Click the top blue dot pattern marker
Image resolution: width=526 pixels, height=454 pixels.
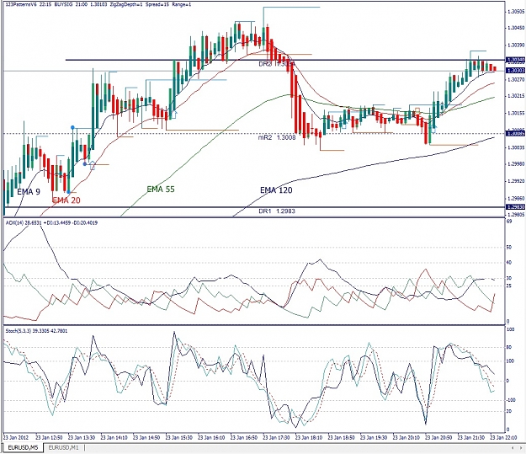72,127
